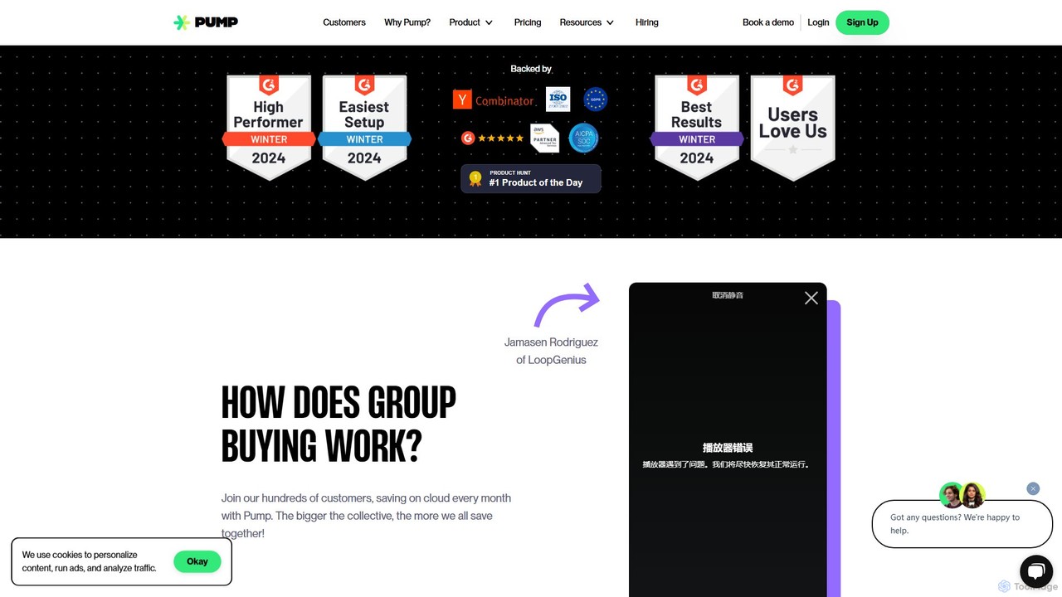
Task: Open the live chat launcher icon
Action: click(x=1035, y=571)
